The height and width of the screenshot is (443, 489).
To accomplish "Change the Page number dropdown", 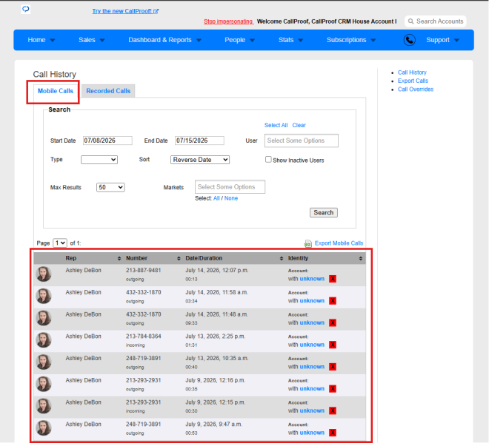I will (x=60, y=243).
